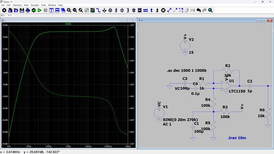Open Configure Analysis (.op gear) icon

tap(34, 10)
